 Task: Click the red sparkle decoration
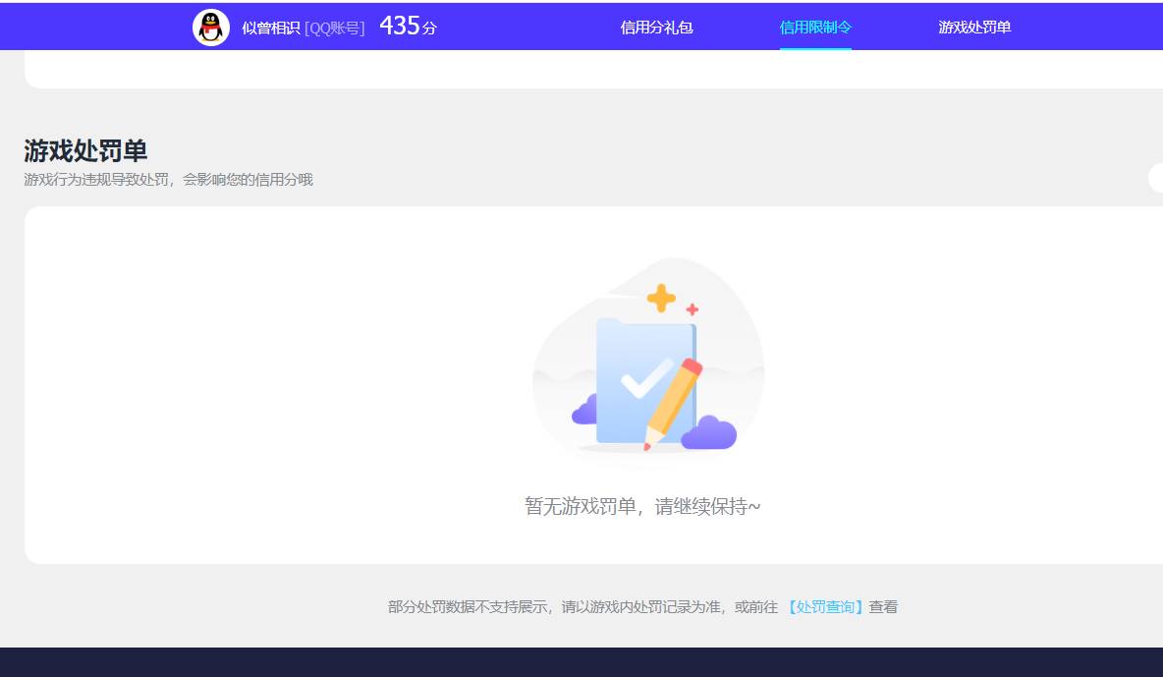(694, 308)
